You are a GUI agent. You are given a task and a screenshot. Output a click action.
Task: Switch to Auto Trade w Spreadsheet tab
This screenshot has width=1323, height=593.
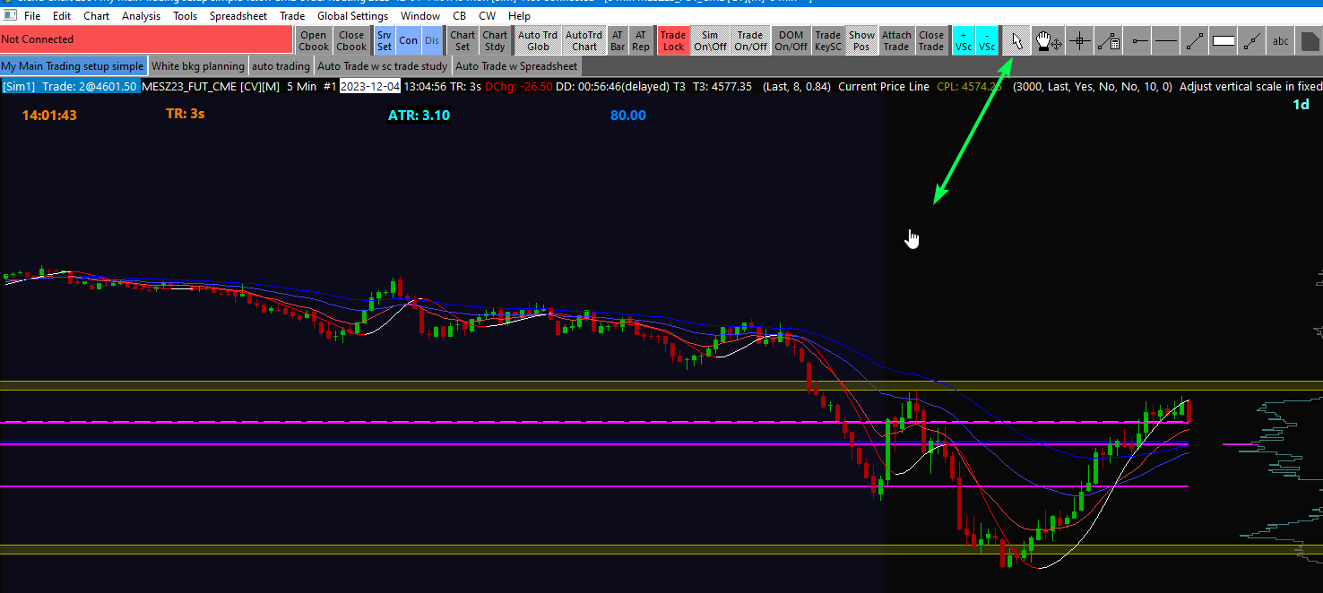point(517,66)
